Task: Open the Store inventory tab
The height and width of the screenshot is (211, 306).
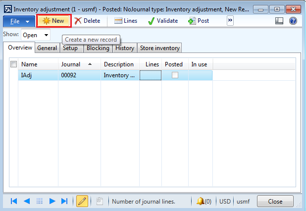Action: pyautogui.click(x=159, y=48)
